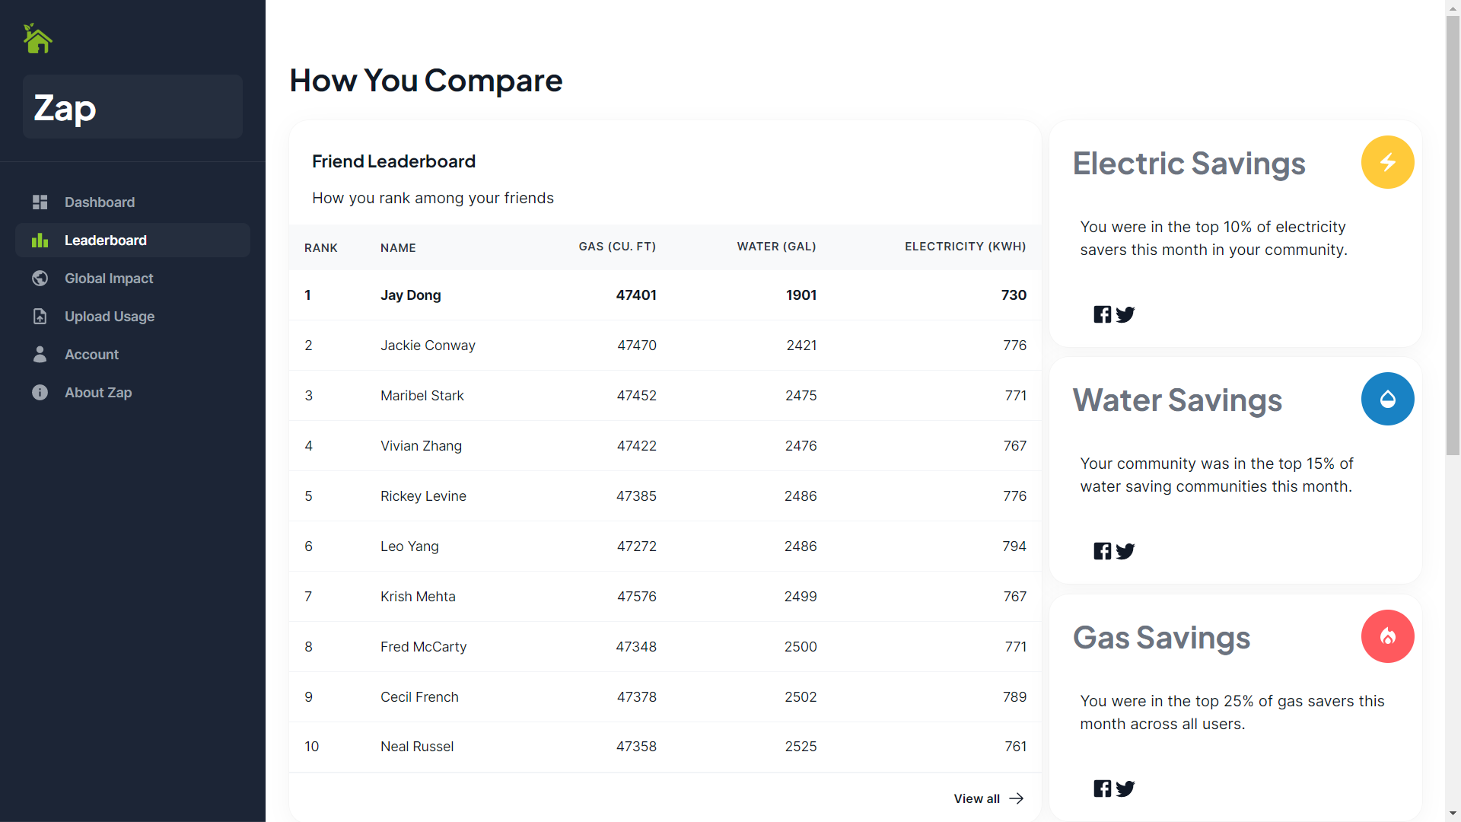Screen dimensions: 1461x822
Task: Click the Zap green house logo
Action: click(x=37, y=39)
